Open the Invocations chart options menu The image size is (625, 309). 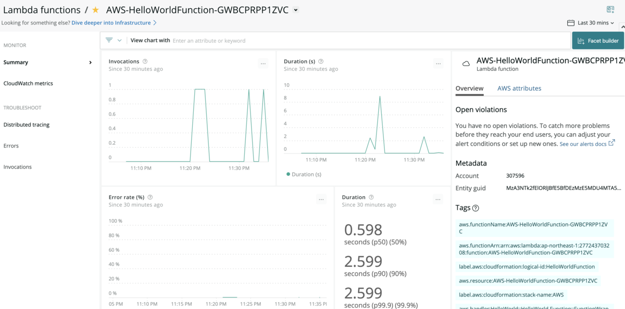pyautogui.click(x=263, y=63)
